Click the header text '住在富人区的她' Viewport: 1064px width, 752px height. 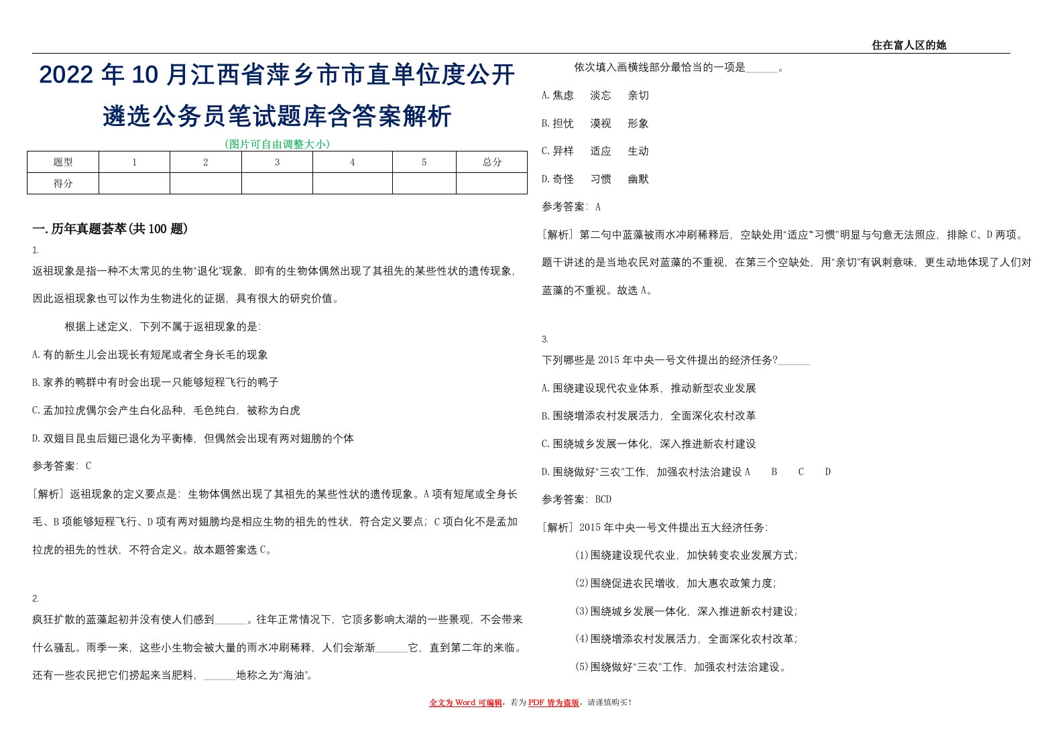(908, 45)
